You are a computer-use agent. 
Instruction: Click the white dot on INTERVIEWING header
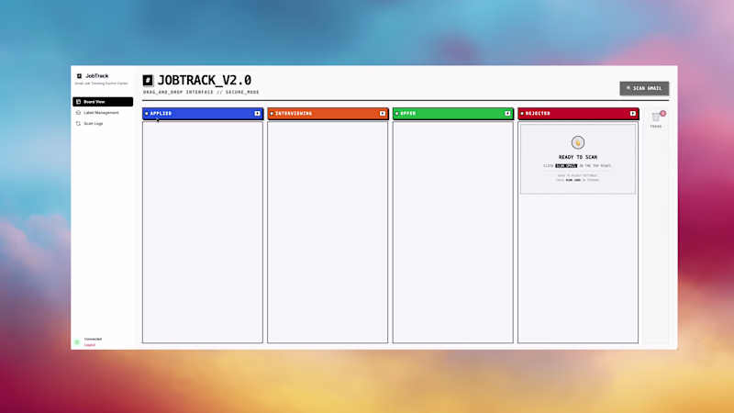tap(272, 113)
